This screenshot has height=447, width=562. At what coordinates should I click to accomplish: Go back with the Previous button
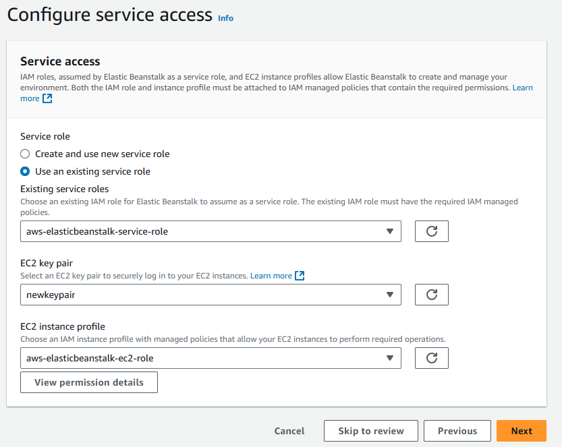pyautogui.click(x=457, y=431)
